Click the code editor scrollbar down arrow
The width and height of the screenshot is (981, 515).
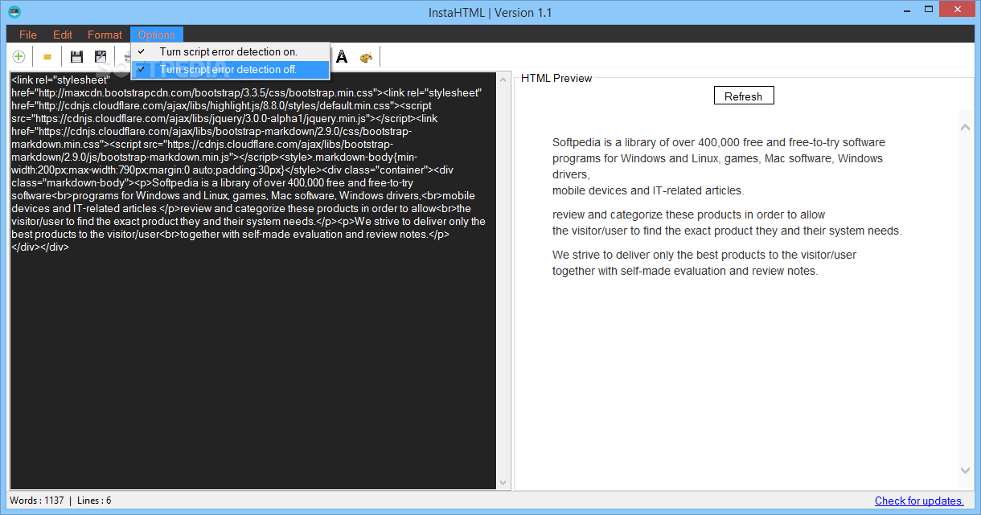click(x=503, y=483)
